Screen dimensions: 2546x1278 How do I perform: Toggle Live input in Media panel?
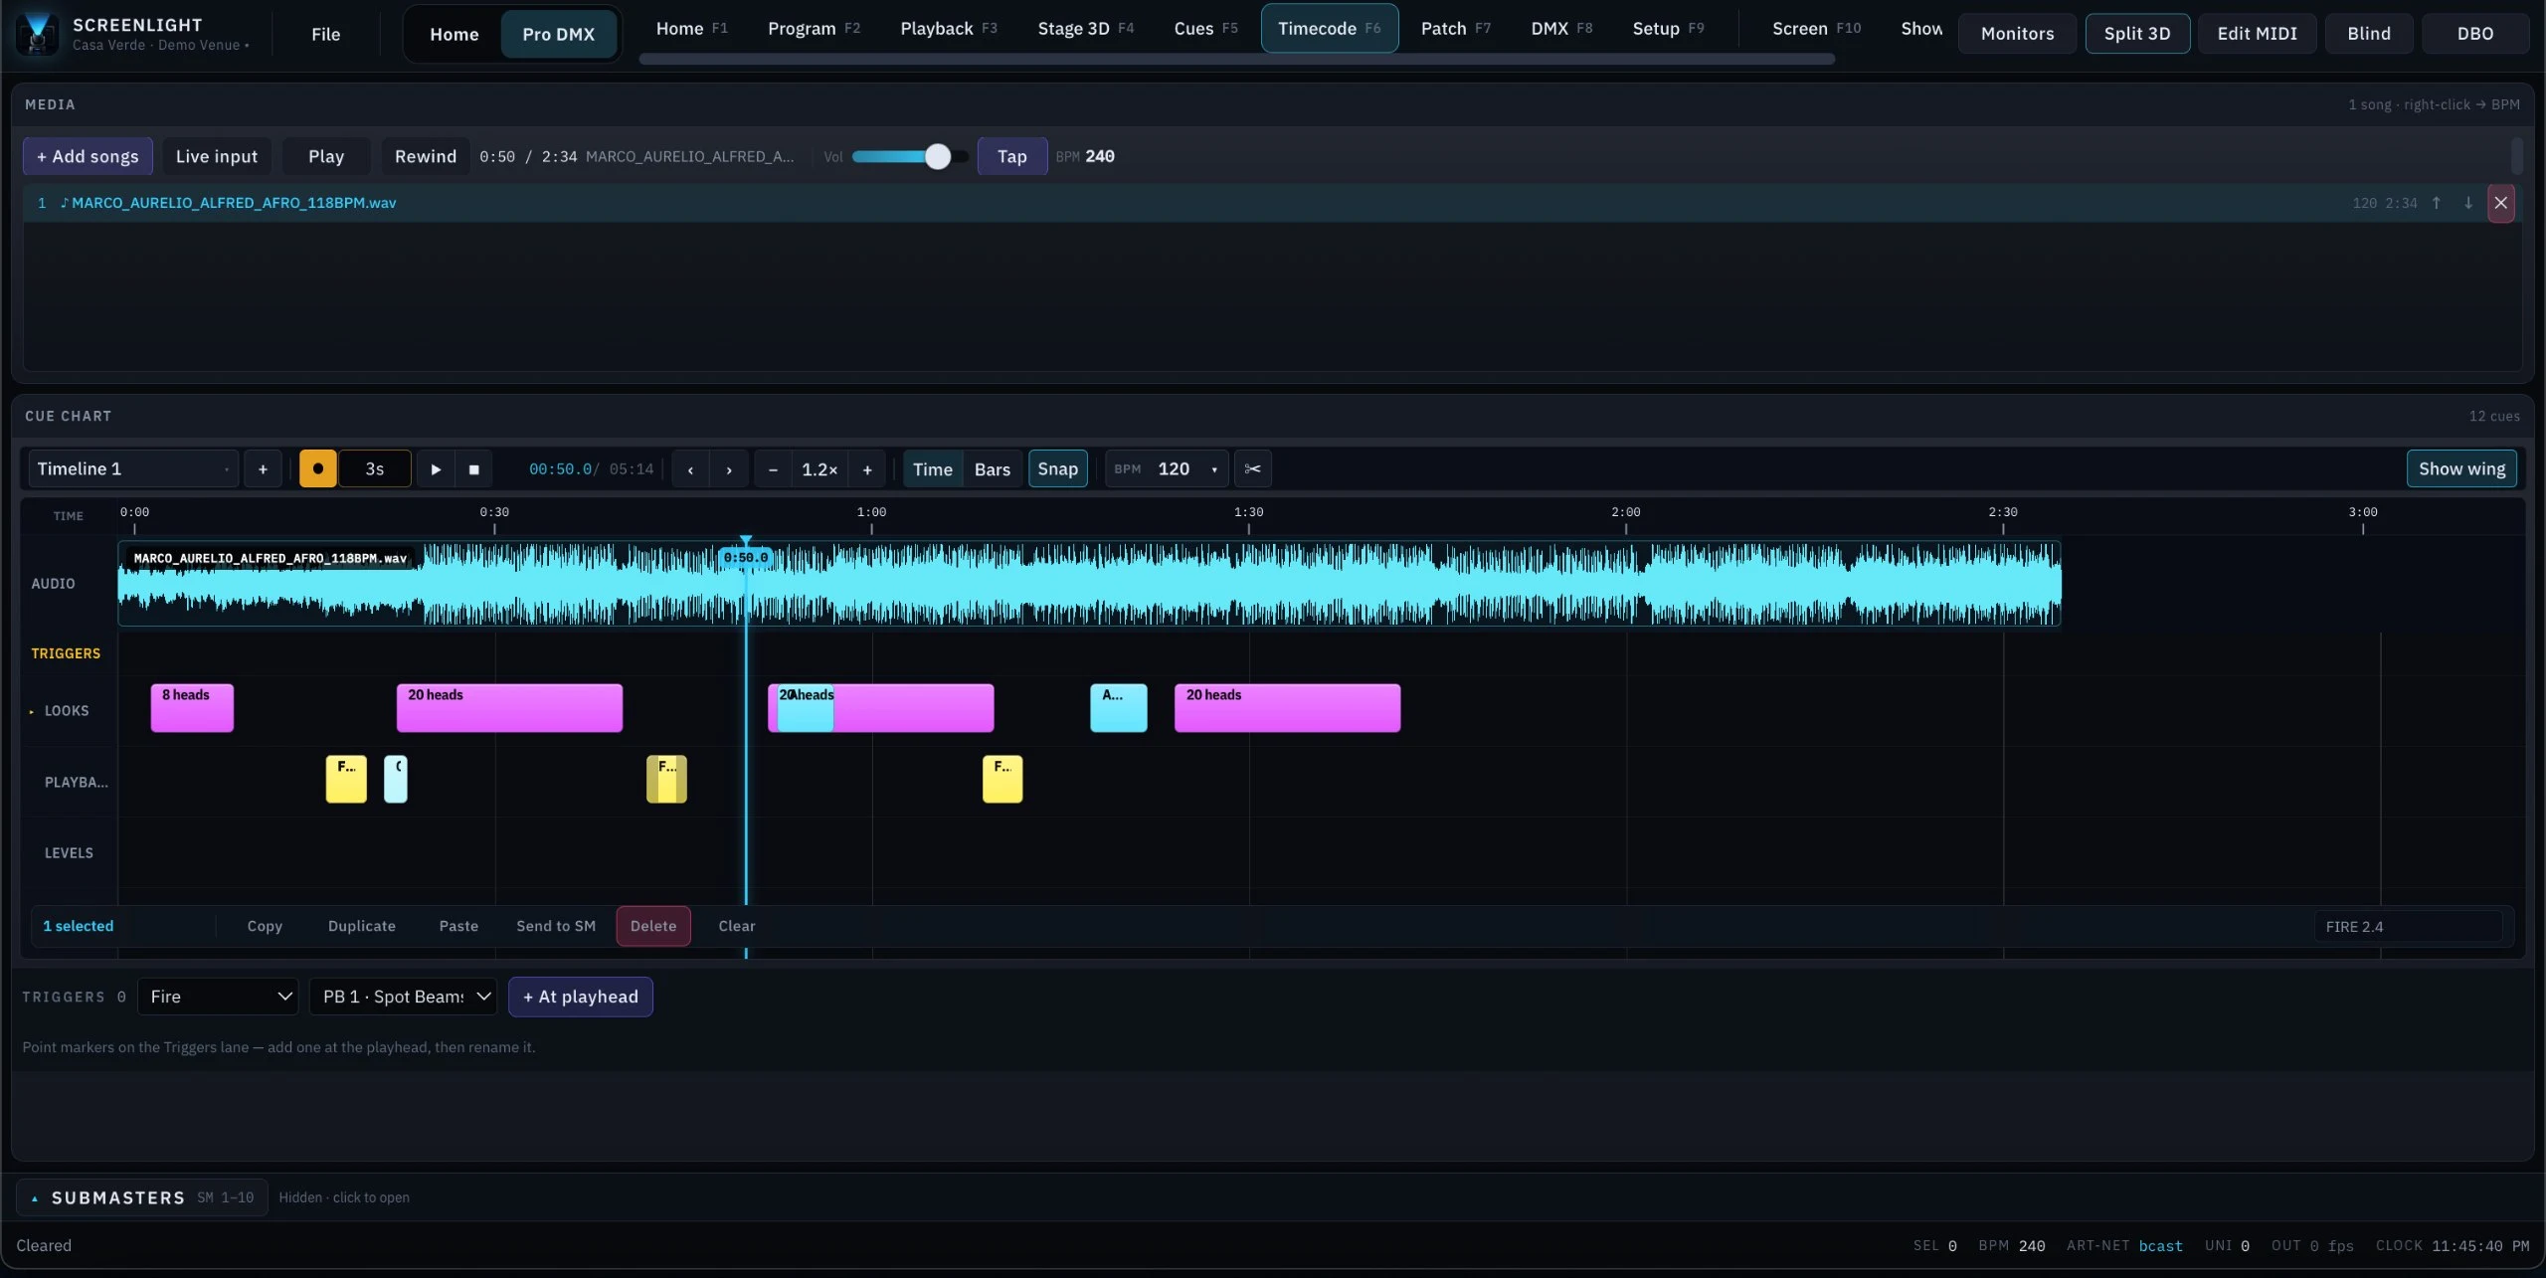(x=217, y=156)
